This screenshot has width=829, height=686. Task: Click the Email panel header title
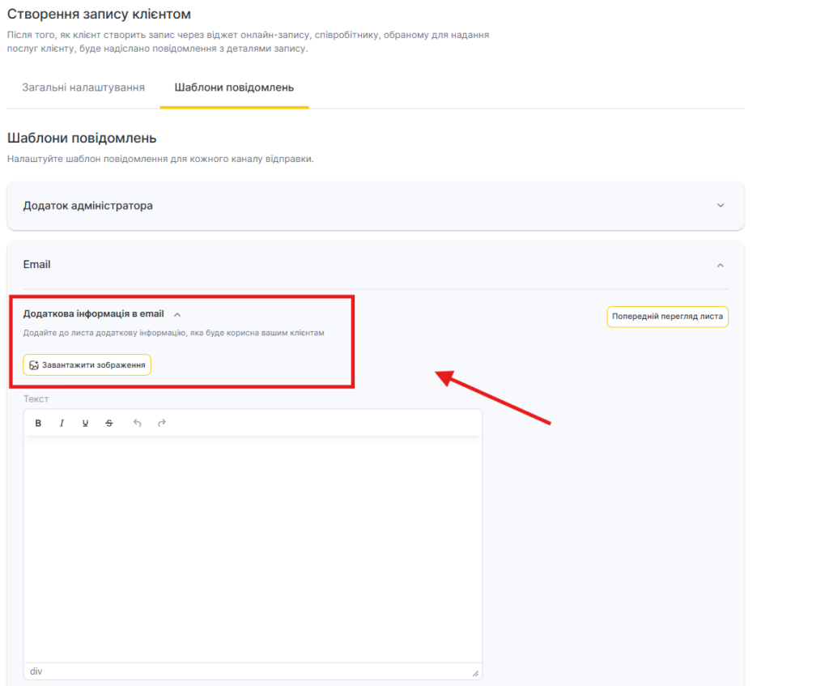pos(37,265)
